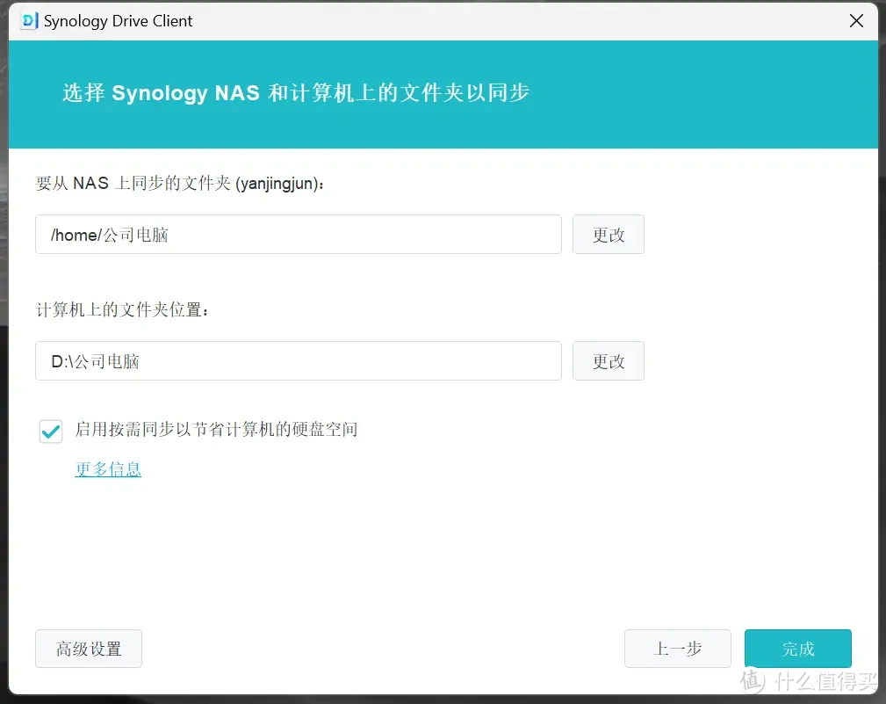This screenshot has width=886, height=704.
Task: Focus the local folder path field D:\公司电脑
Action: coord(299,360)
